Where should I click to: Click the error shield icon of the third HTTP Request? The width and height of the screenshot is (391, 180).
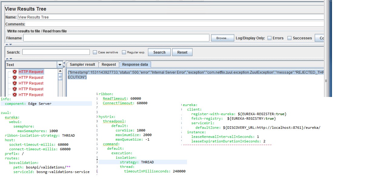tap(15, 83)
